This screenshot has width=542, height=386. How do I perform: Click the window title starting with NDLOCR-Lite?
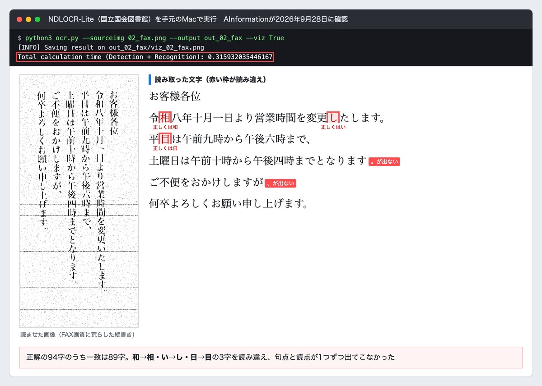click(x=198, y=19)
